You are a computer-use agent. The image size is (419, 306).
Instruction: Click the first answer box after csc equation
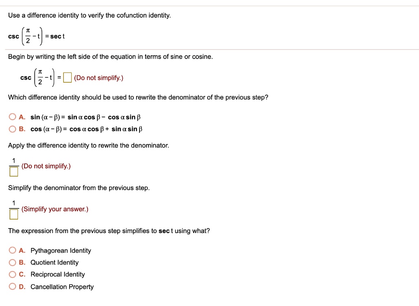pyautogui.click(x=68, y=77)
